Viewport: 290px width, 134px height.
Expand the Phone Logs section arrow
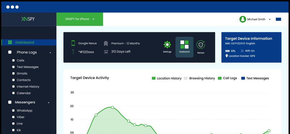(50, 52)
